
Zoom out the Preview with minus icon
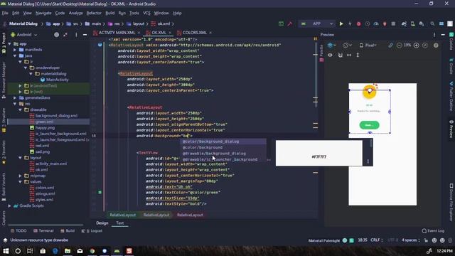pyautogui.click(x=400, y=46)
